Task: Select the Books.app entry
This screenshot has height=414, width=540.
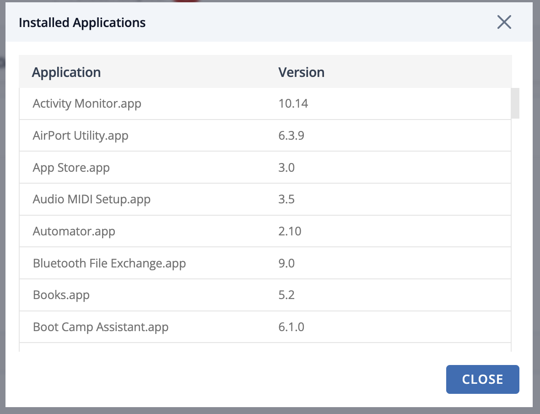Action: point(265,295)
